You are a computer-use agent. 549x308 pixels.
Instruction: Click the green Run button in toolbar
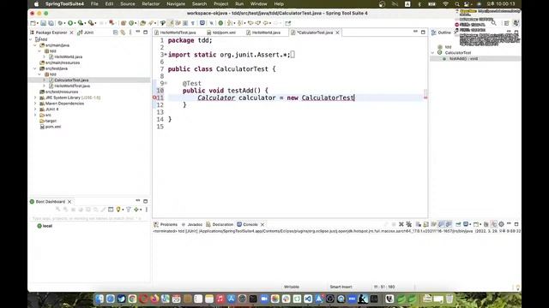click(x=70, y=23)
